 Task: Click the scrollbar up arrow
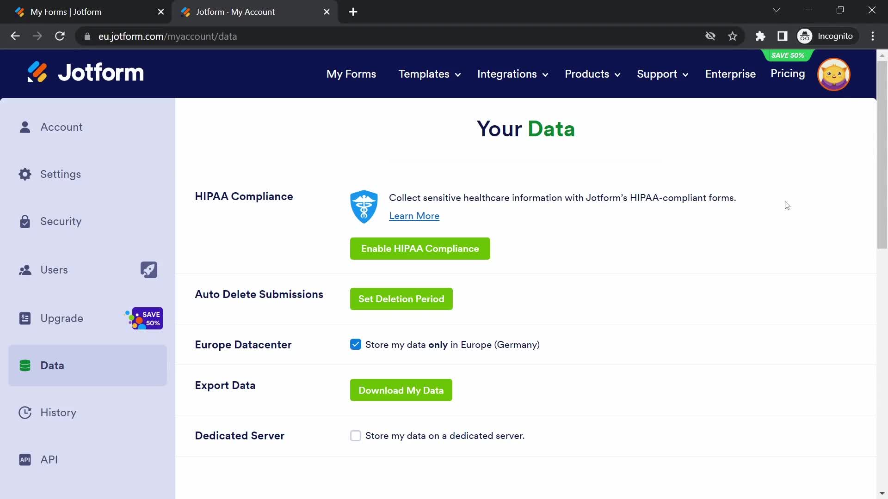(x=882, y=55)
